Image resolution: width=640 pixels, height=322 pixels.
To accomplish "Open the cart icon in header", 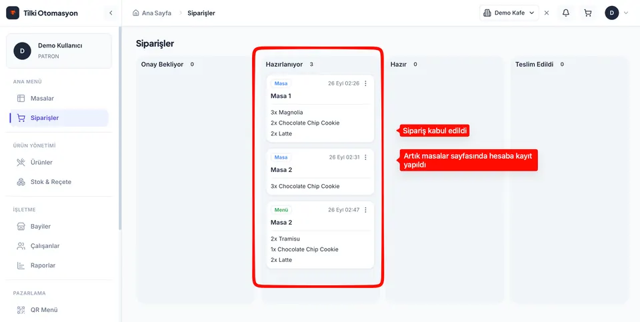I will pyautogui.click(x=588, y=13).
